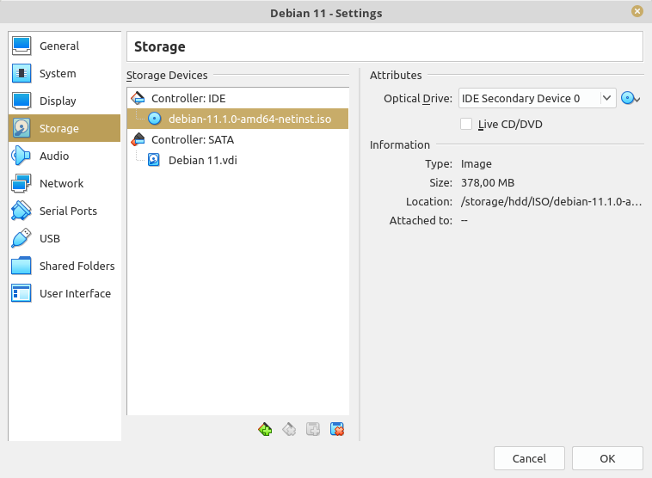Open the General settings category
Viewport: 652px width, 478px height.
(x=65, y=46)
